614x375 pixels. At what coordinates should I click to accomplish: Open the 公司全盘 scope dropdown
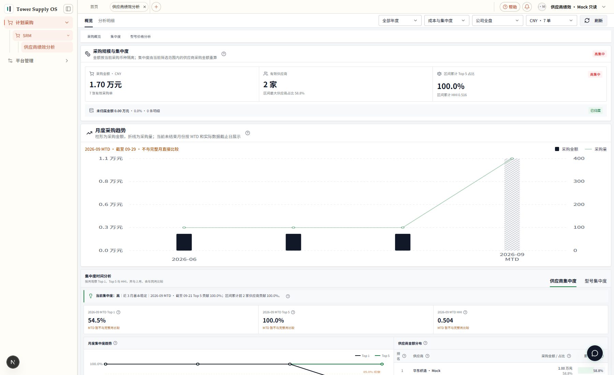click(497, 20)
